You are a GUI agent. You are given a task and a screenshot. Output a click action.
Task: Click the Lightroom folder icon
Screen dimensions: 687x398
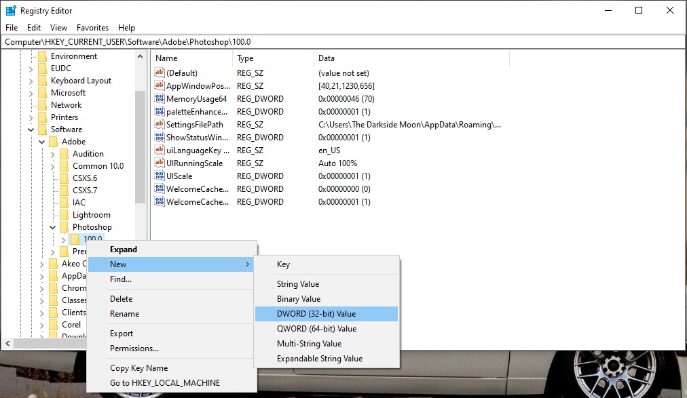tap(64, 215)
